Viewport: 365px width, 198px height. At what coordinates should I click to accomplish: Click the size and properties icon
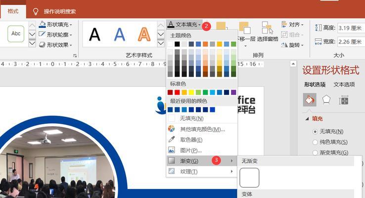(344, 100)
